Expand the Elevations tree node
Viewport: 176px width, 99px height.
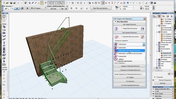point(157,32)
